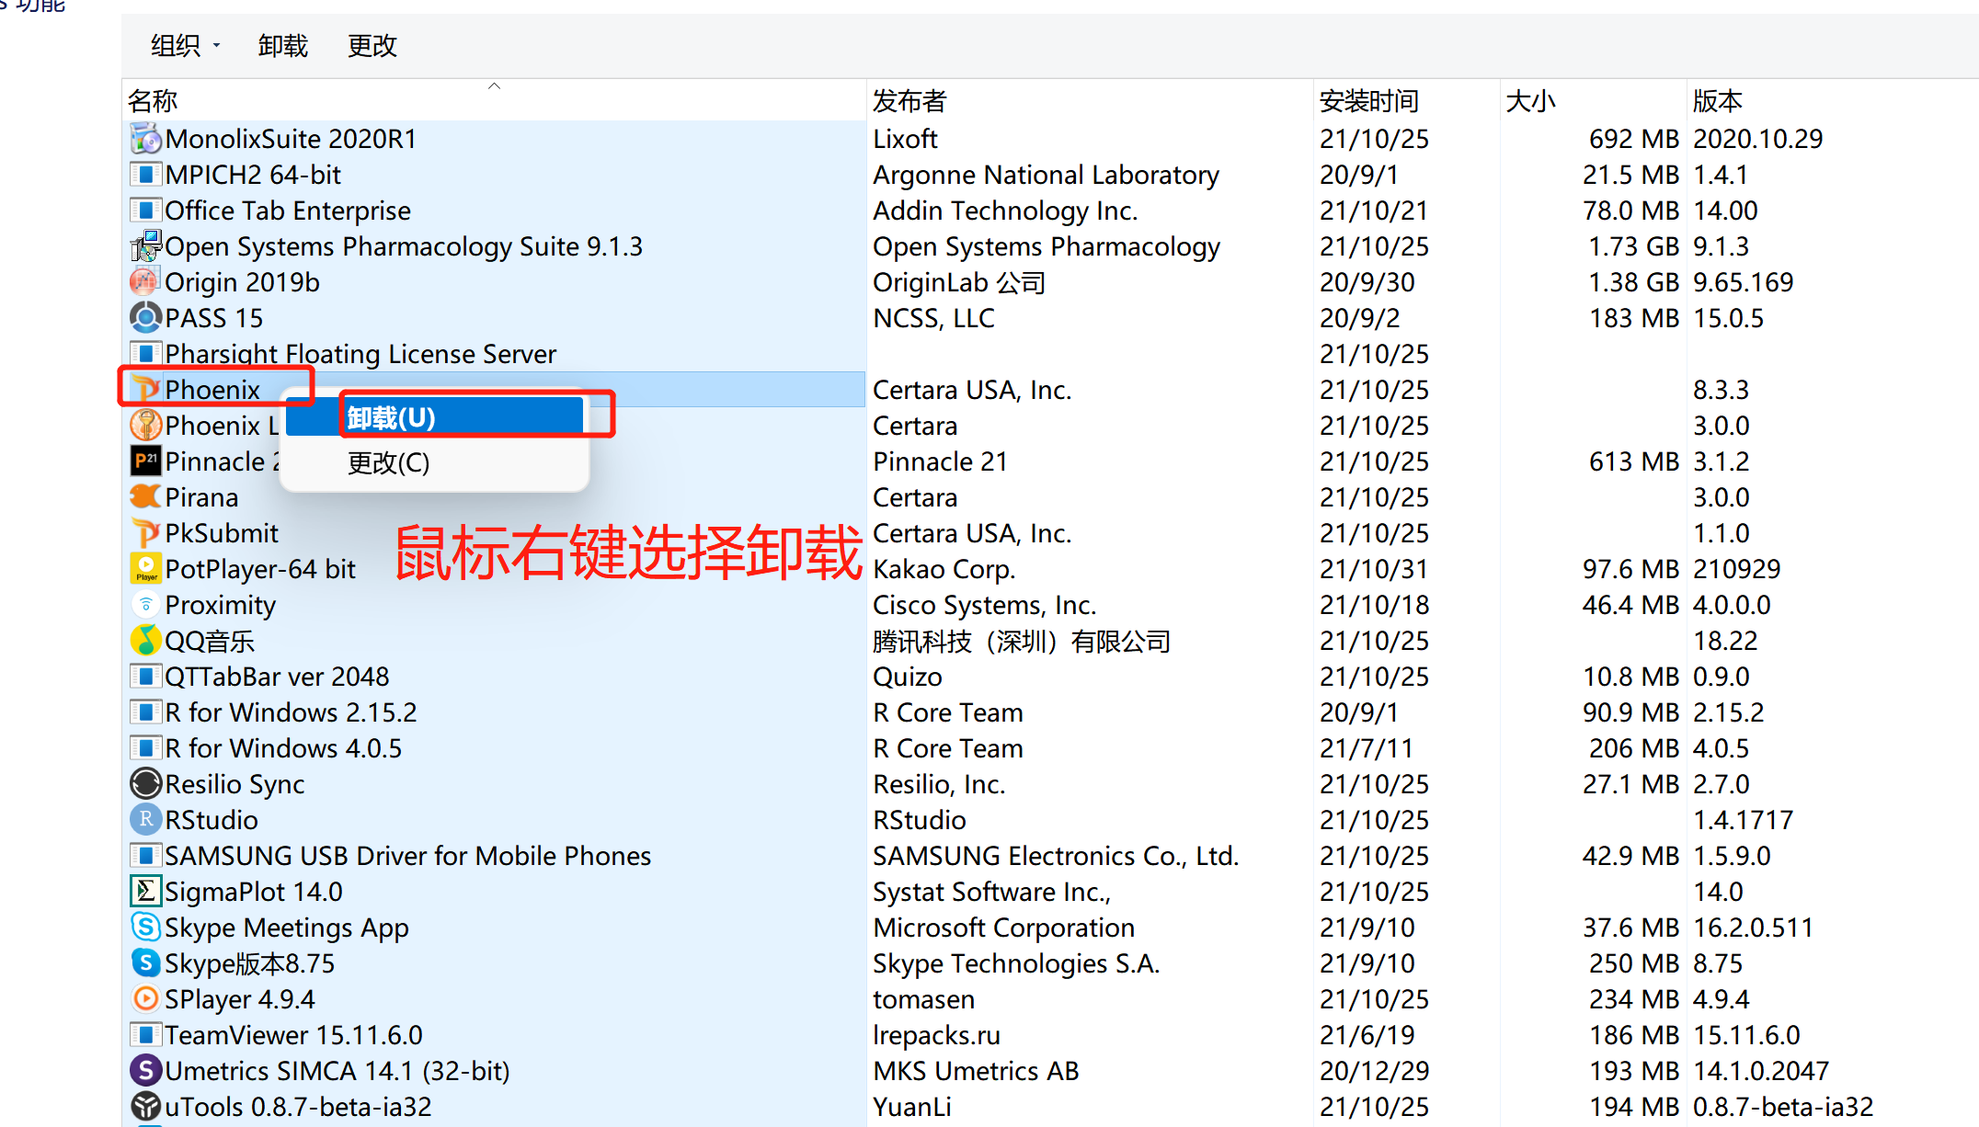1979x1127 pixels.
Task: Click the Origin 2019b icon
Action: click(145, 282)
